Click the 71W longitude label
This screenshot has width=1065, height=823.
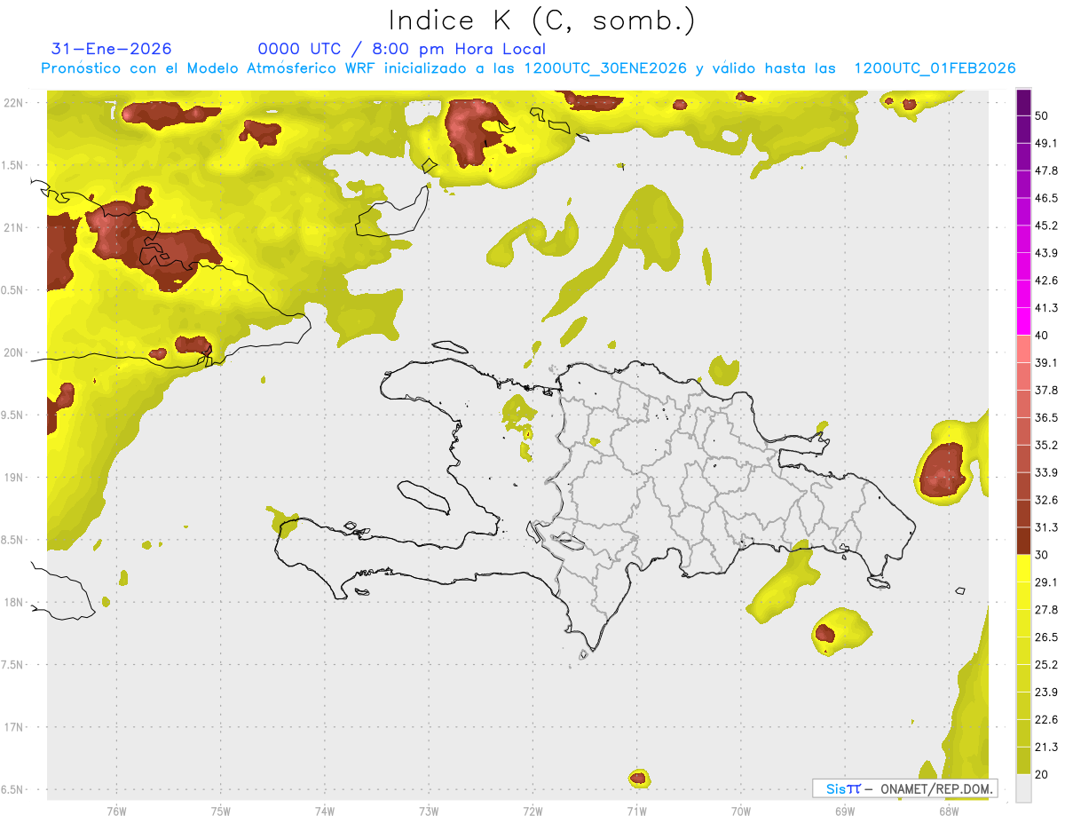(x=636, y=811)
